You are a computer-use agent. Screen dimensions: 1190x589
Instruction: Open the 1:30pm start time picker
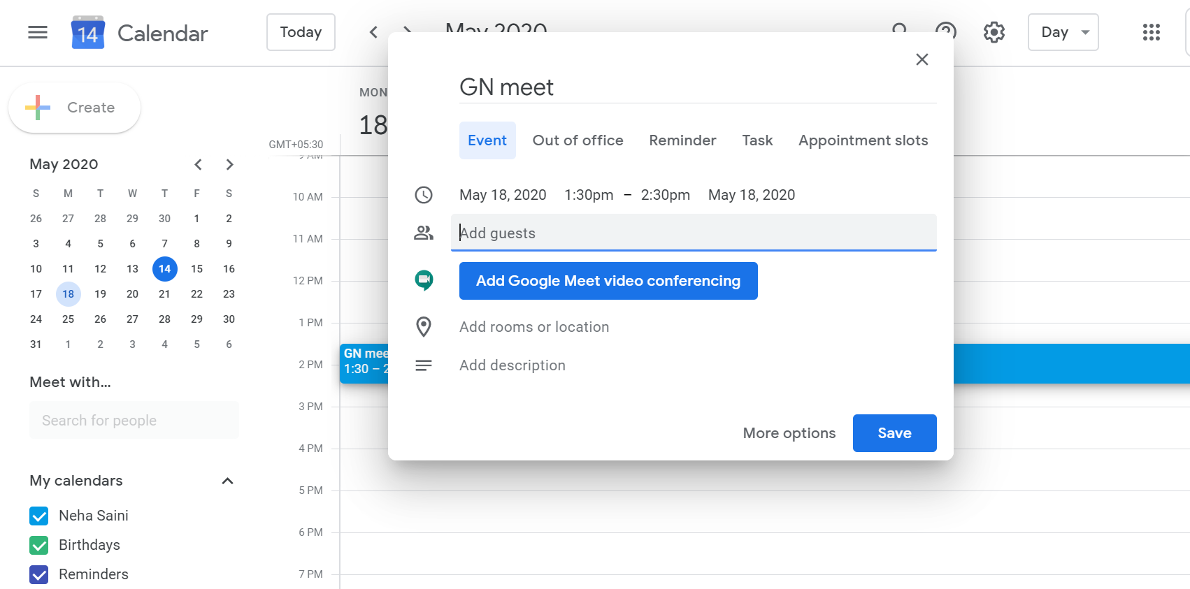[588, 195]
